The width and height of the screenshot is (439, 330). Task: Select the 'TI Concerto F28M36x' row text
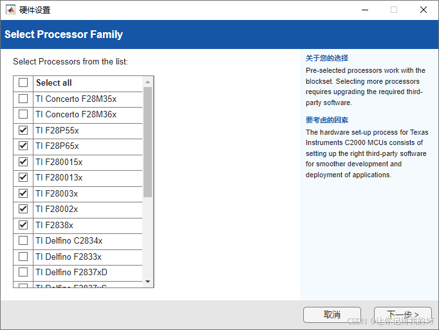point(76,114)
